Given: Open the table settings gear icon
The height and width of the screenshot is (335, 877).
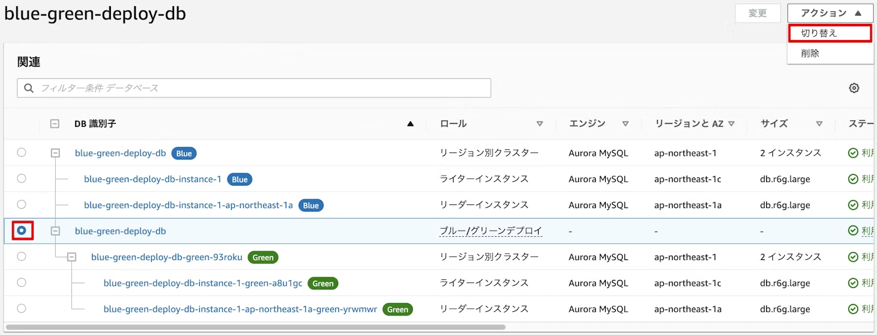Looking at the screenshot, I should click(854, 88).
